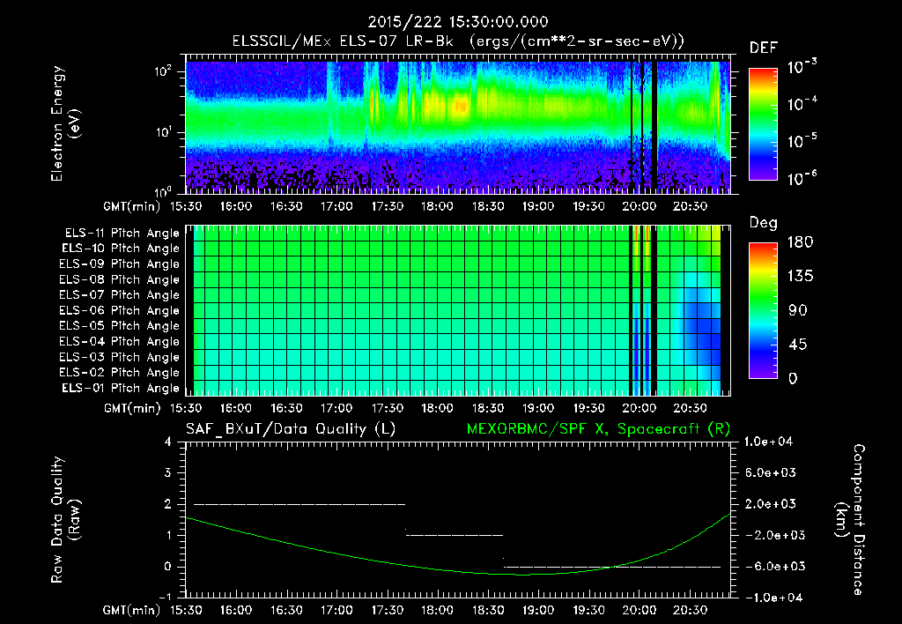Click the 17:00 tick under the energy spectrogram
This screenshot has width=902, height=624.
[336, 206]
